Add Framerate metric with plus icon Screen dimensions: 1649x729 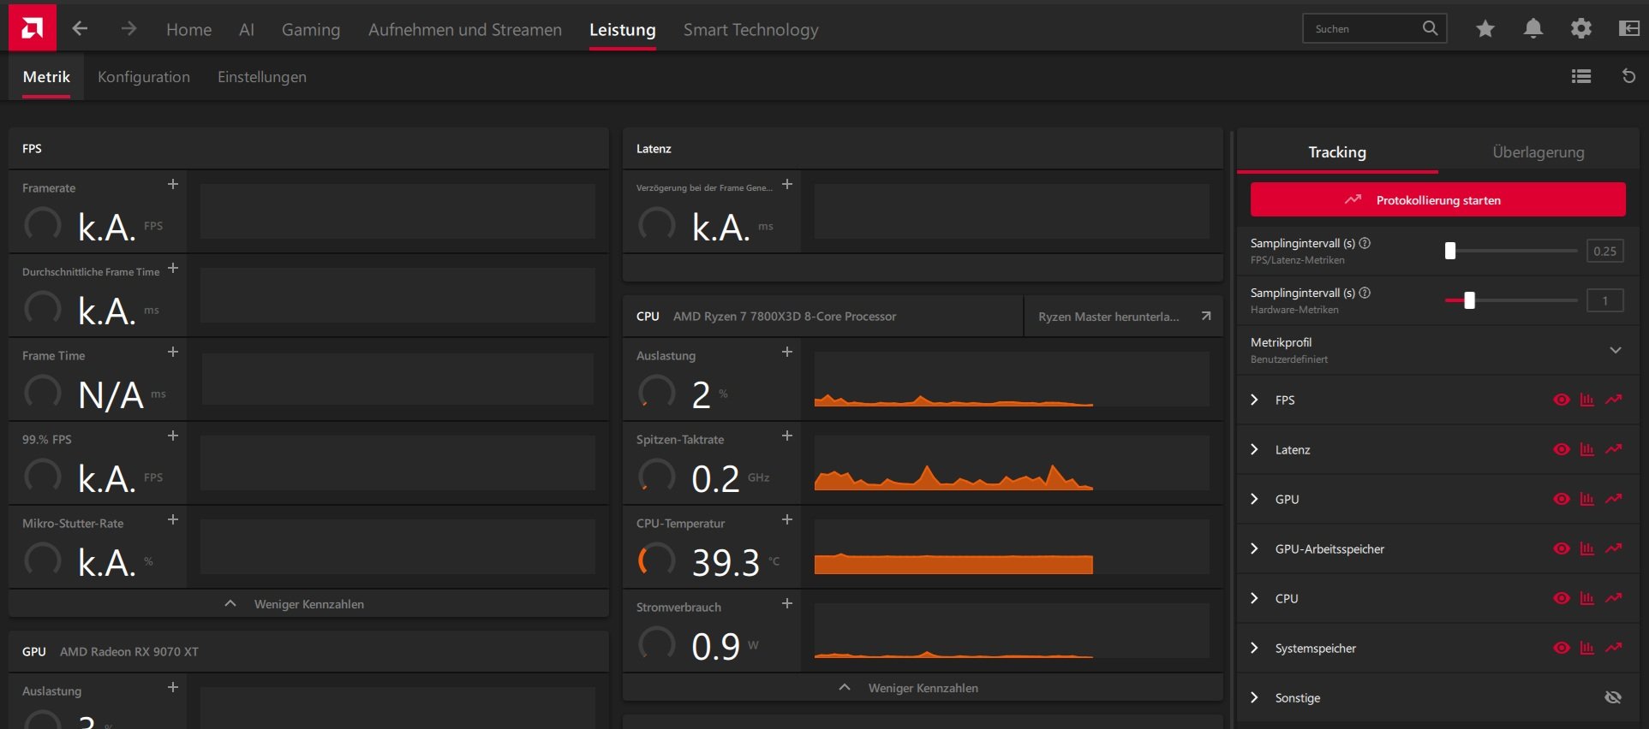(x=173, y=184)
